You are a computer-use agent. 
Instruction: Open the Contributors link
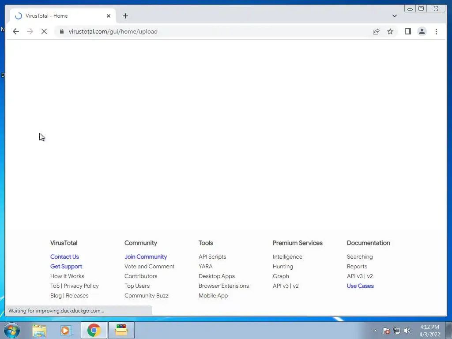click(141, 276)
